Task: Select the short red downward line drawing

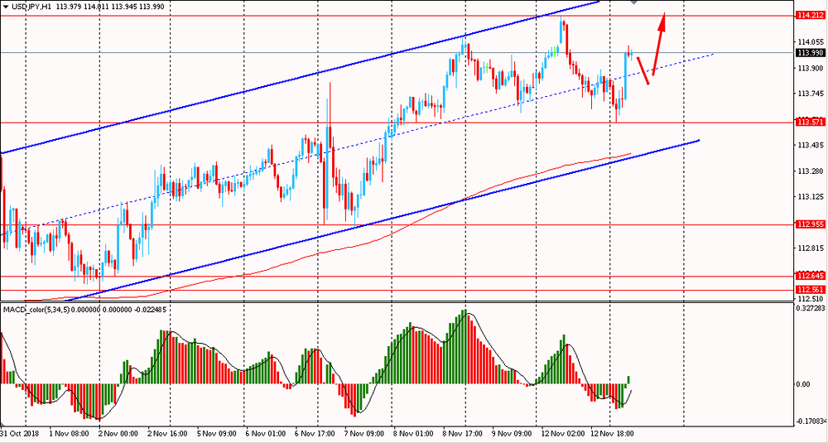Action: click(x=643, y=70)
